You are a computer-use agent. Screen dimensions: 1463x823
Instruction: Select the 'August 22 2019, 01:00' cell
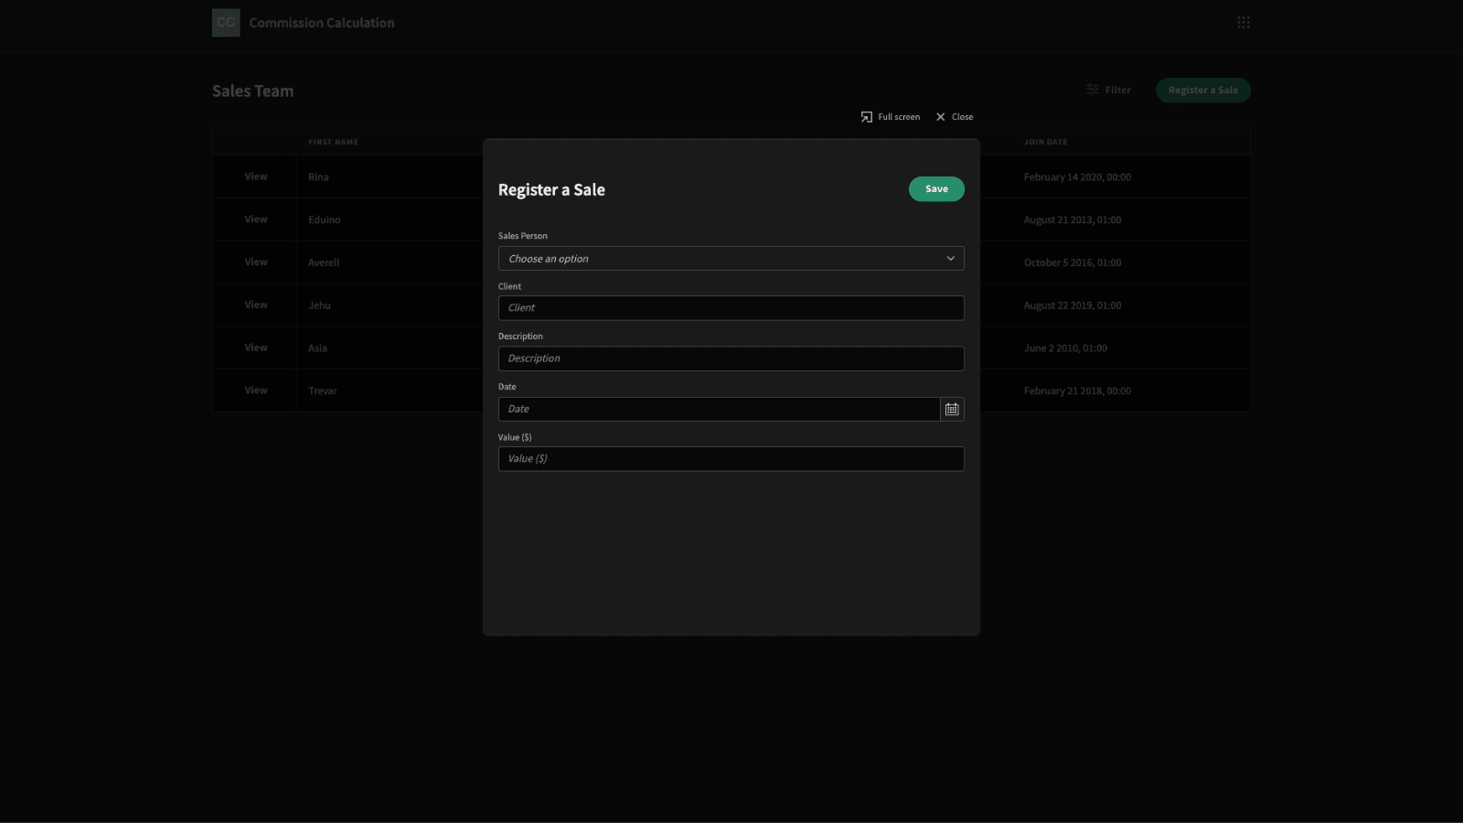click(1073, 305)
